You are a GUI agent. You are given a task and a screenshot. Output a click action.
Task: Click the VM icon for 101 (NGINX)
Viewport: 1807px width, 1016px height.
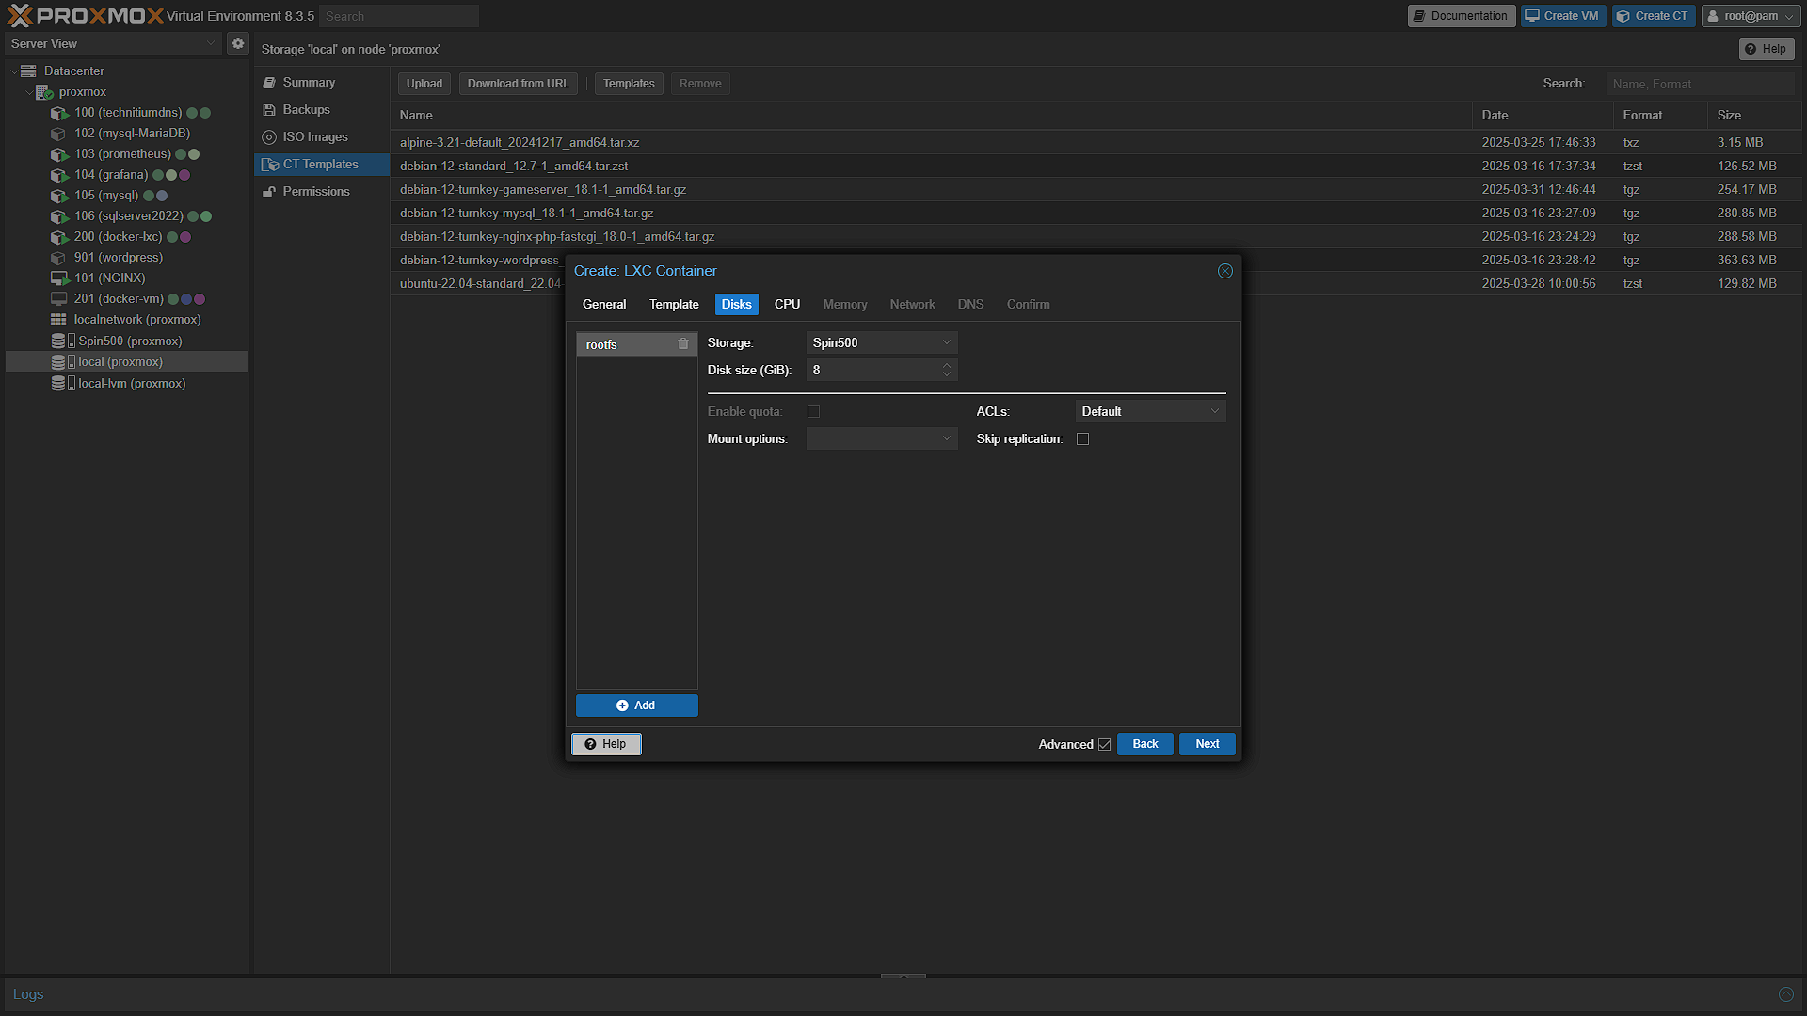click(59, 278)
